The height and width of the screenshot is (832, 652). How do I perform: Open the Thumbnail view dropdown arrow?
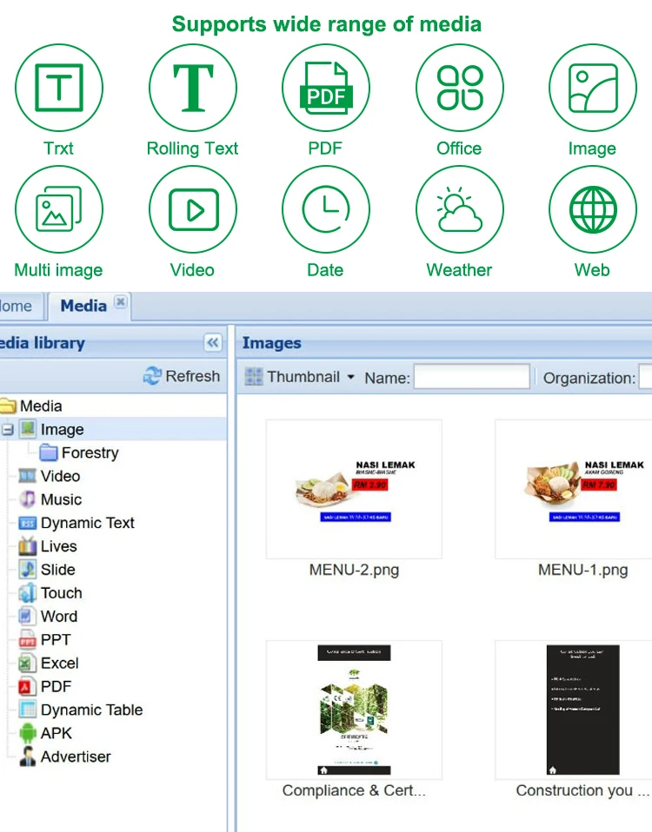pos(350,377)
